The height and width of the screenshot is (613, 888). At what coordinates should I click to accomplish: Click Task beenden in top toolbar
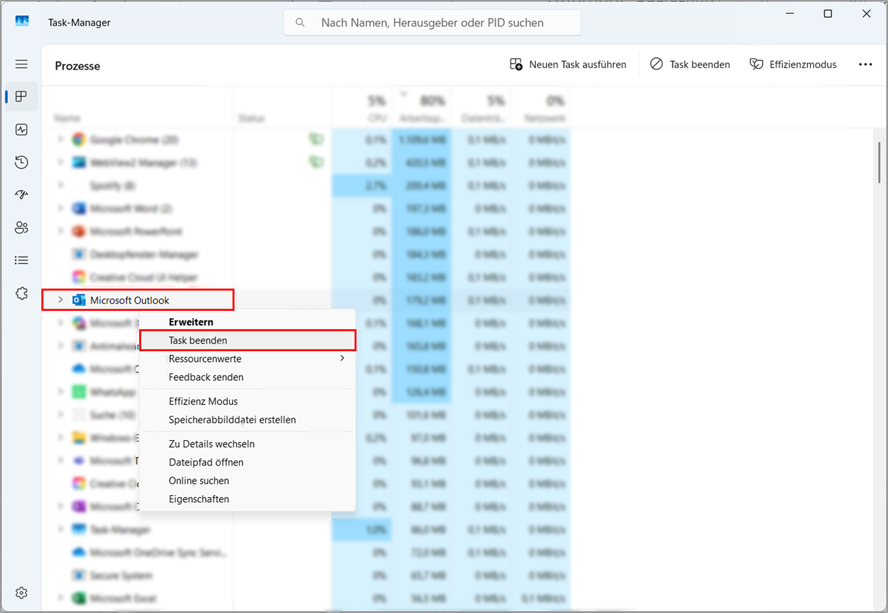690,65
